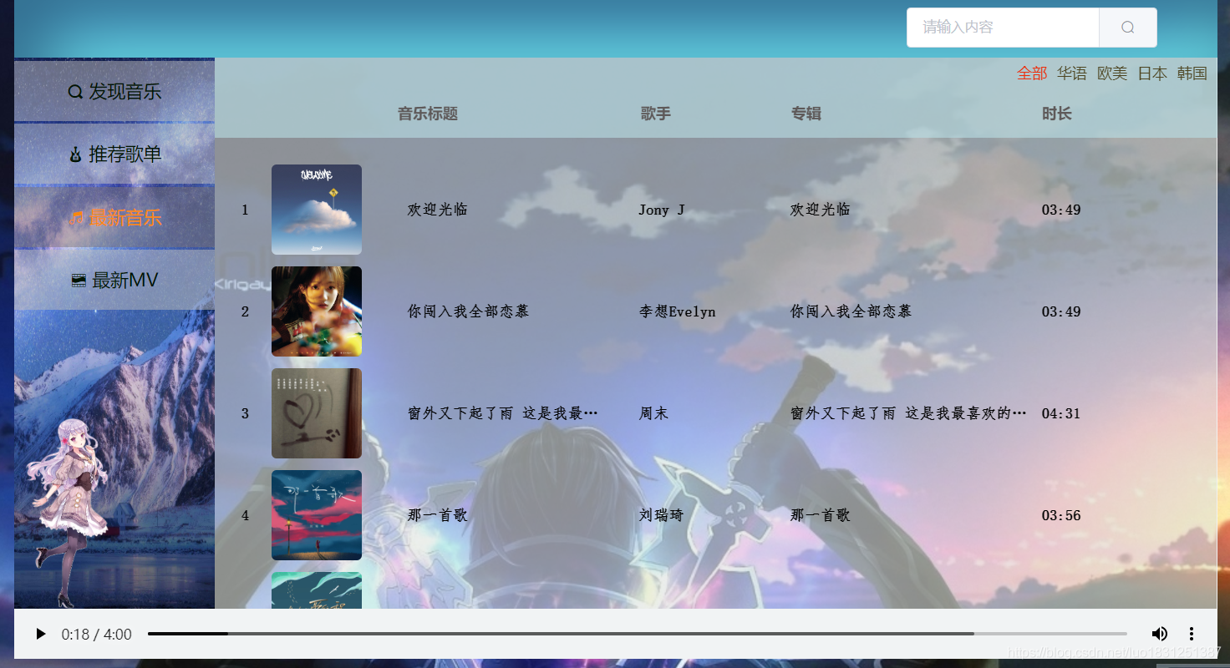
Task: Select the 全部 category filter
Action: [x=1031, y=73]
